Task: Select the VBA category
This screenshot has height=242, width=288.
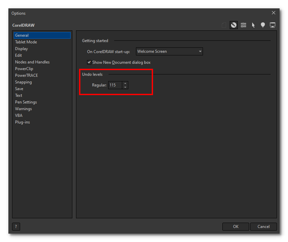Action: [42, 115]
